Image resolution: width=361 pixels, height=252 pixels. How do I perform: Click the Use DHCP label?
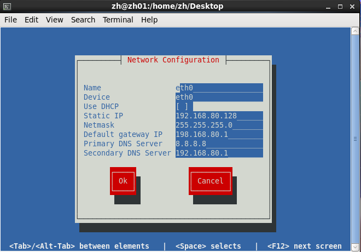[101, 106]
